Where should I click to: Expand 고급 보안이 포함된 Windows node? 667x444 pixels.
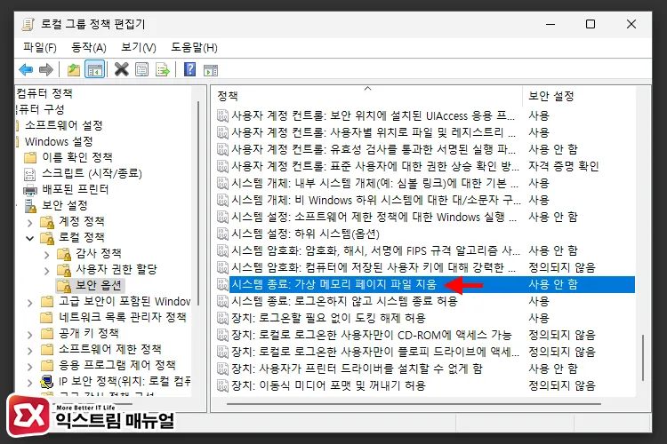(x=29, y=303)
